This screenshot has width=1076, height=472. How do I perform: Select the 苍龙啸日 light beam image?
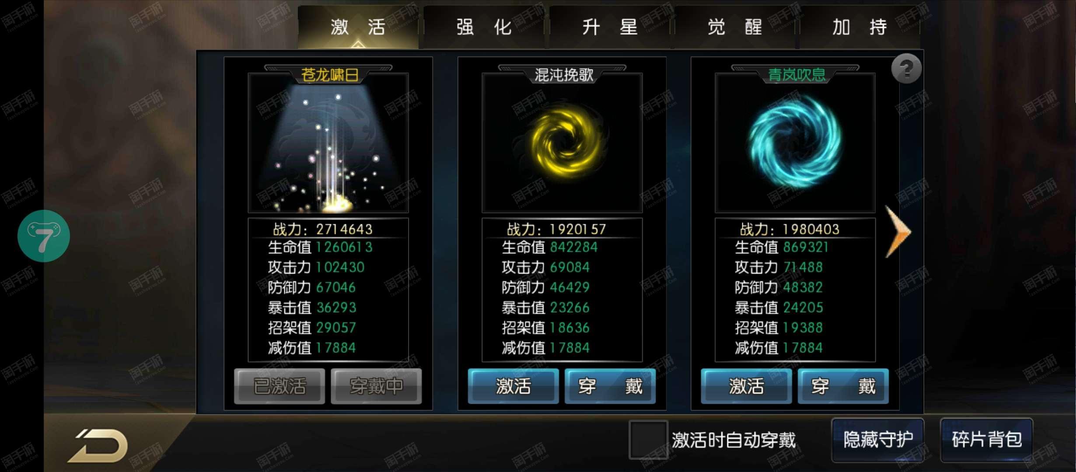(328, 143)
